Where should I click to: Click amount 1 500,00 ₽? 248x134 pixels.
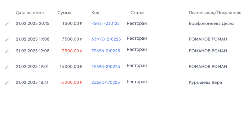72,23
